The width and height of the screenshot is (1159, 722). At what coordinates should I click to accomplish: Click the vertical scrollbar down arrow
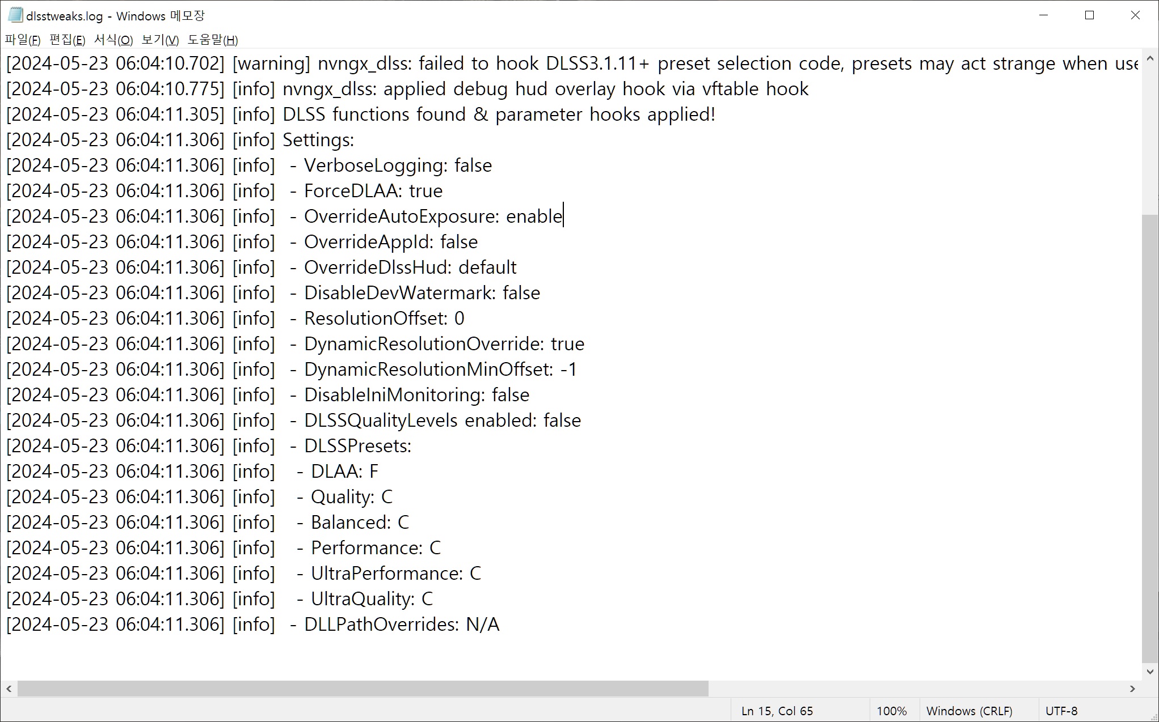[1150, 672]
